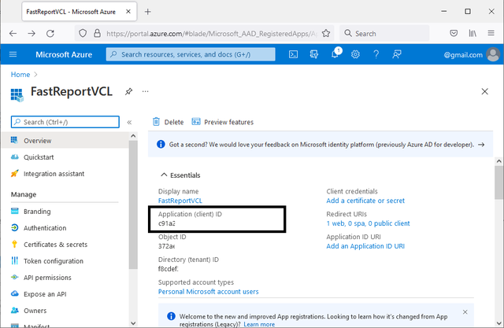The image size is (504, 328).
Task: Select the FastReportVCL - Microsoft Azure tab
Action: [x=80, y=12]
